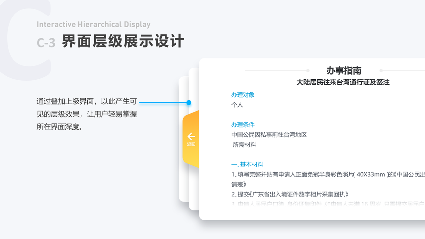Select the 办理条件 section heading
This screenshot has height=239, width=425.
coord(243,125)
